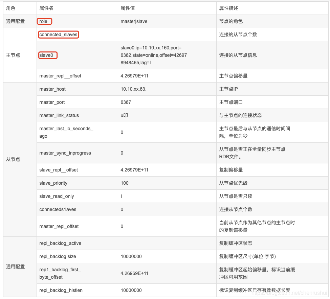Click the rep1_backlog_first_byte_offset attribute name

click(x=60, y=273)
